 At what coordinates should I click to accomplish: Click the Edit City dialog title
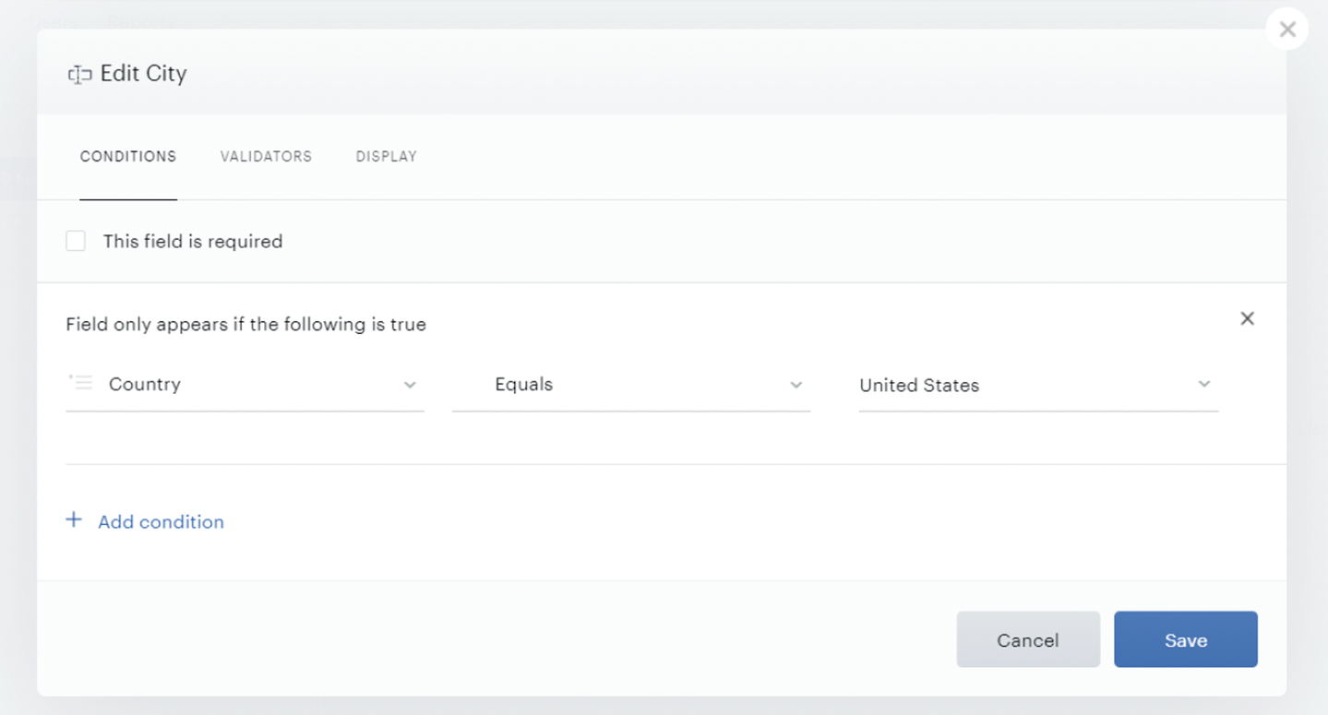(143, 74)
